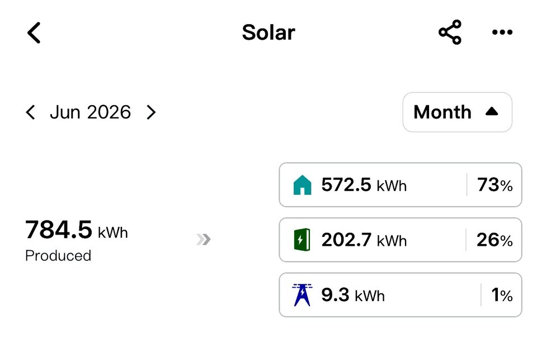Click the double chevron flow arrow
Screen dimensions: 537x337
point(204,239)
